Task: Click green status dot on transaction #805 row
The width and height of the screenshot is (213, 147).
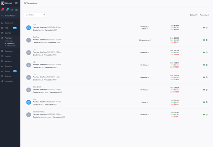Action: pyautogui.click(x=204, y=53)
